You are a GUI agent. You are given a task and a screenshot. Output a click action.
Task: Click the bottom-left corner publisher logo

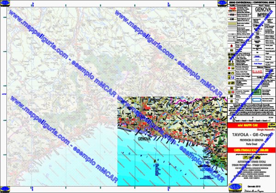5,189
